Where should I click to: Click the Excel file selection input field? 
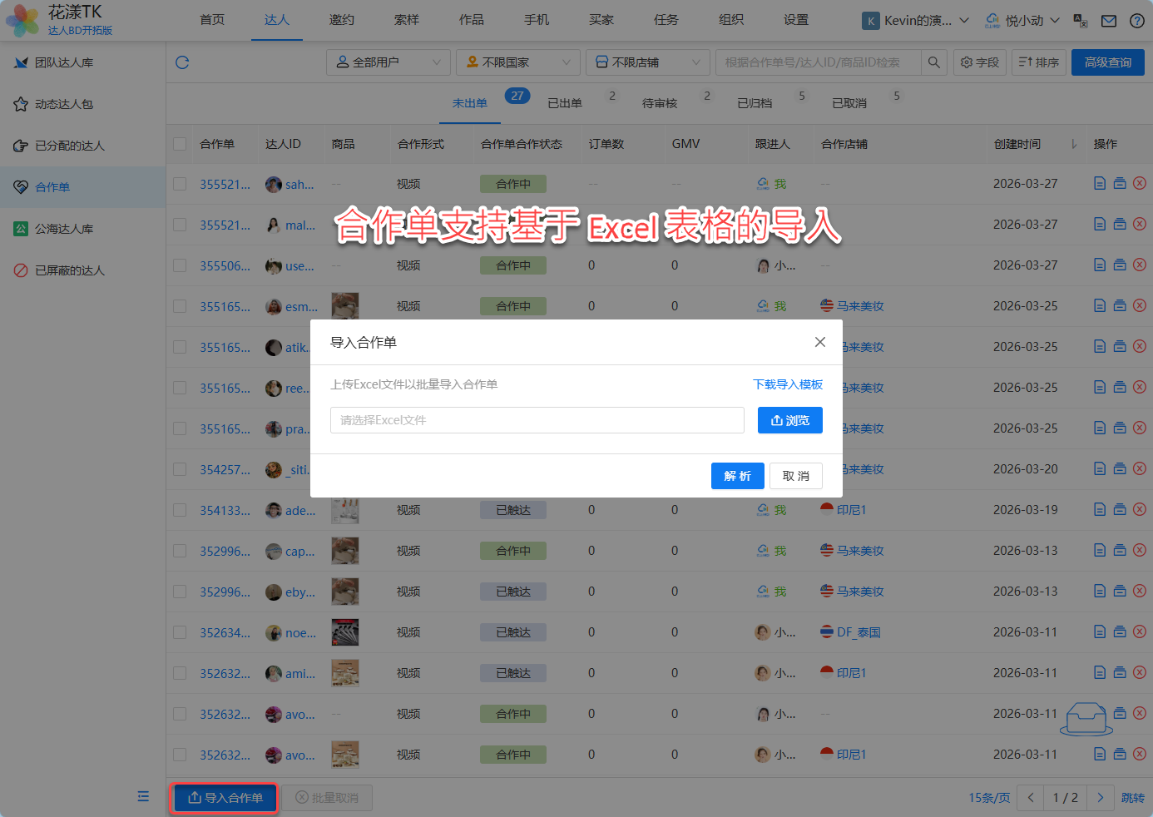click(537, 420)
